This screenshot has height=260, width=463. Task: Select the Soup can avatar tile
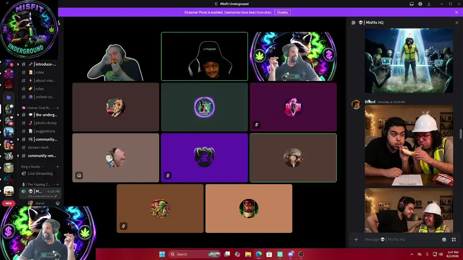pyautogui.click(x=249, y=208)
